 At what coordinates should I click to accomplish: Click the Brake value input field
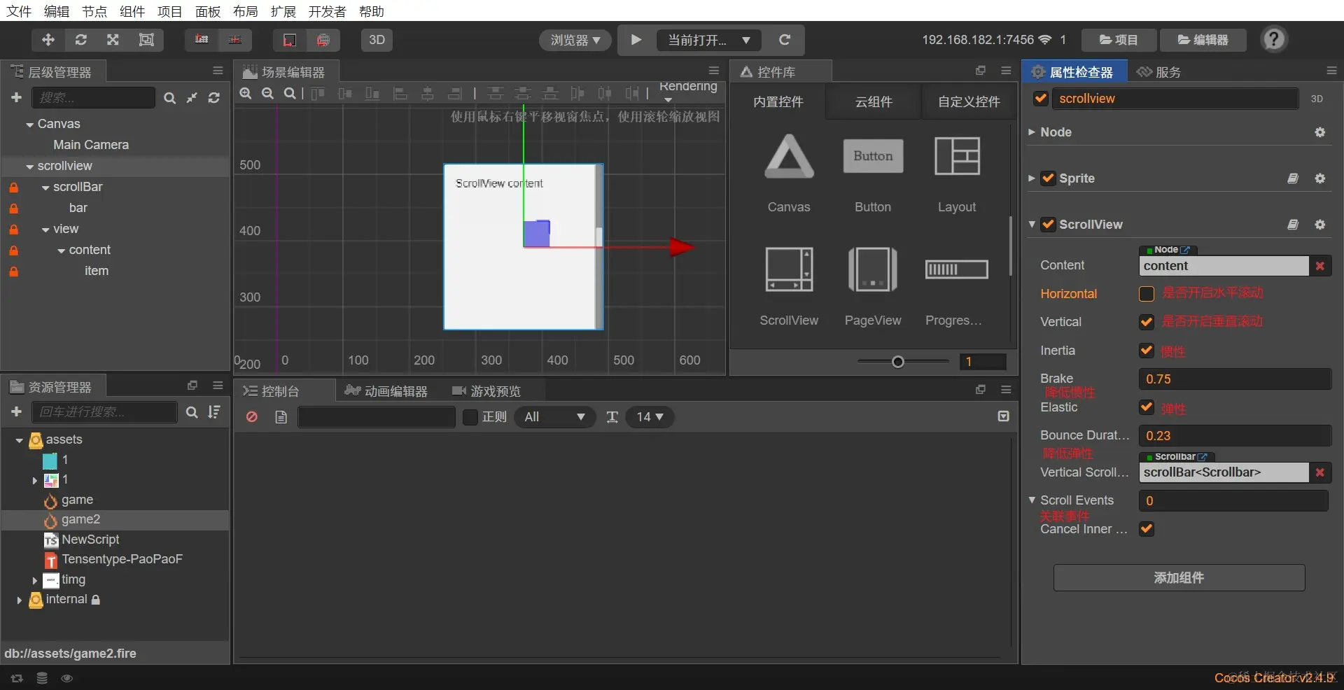point(1235,379)
